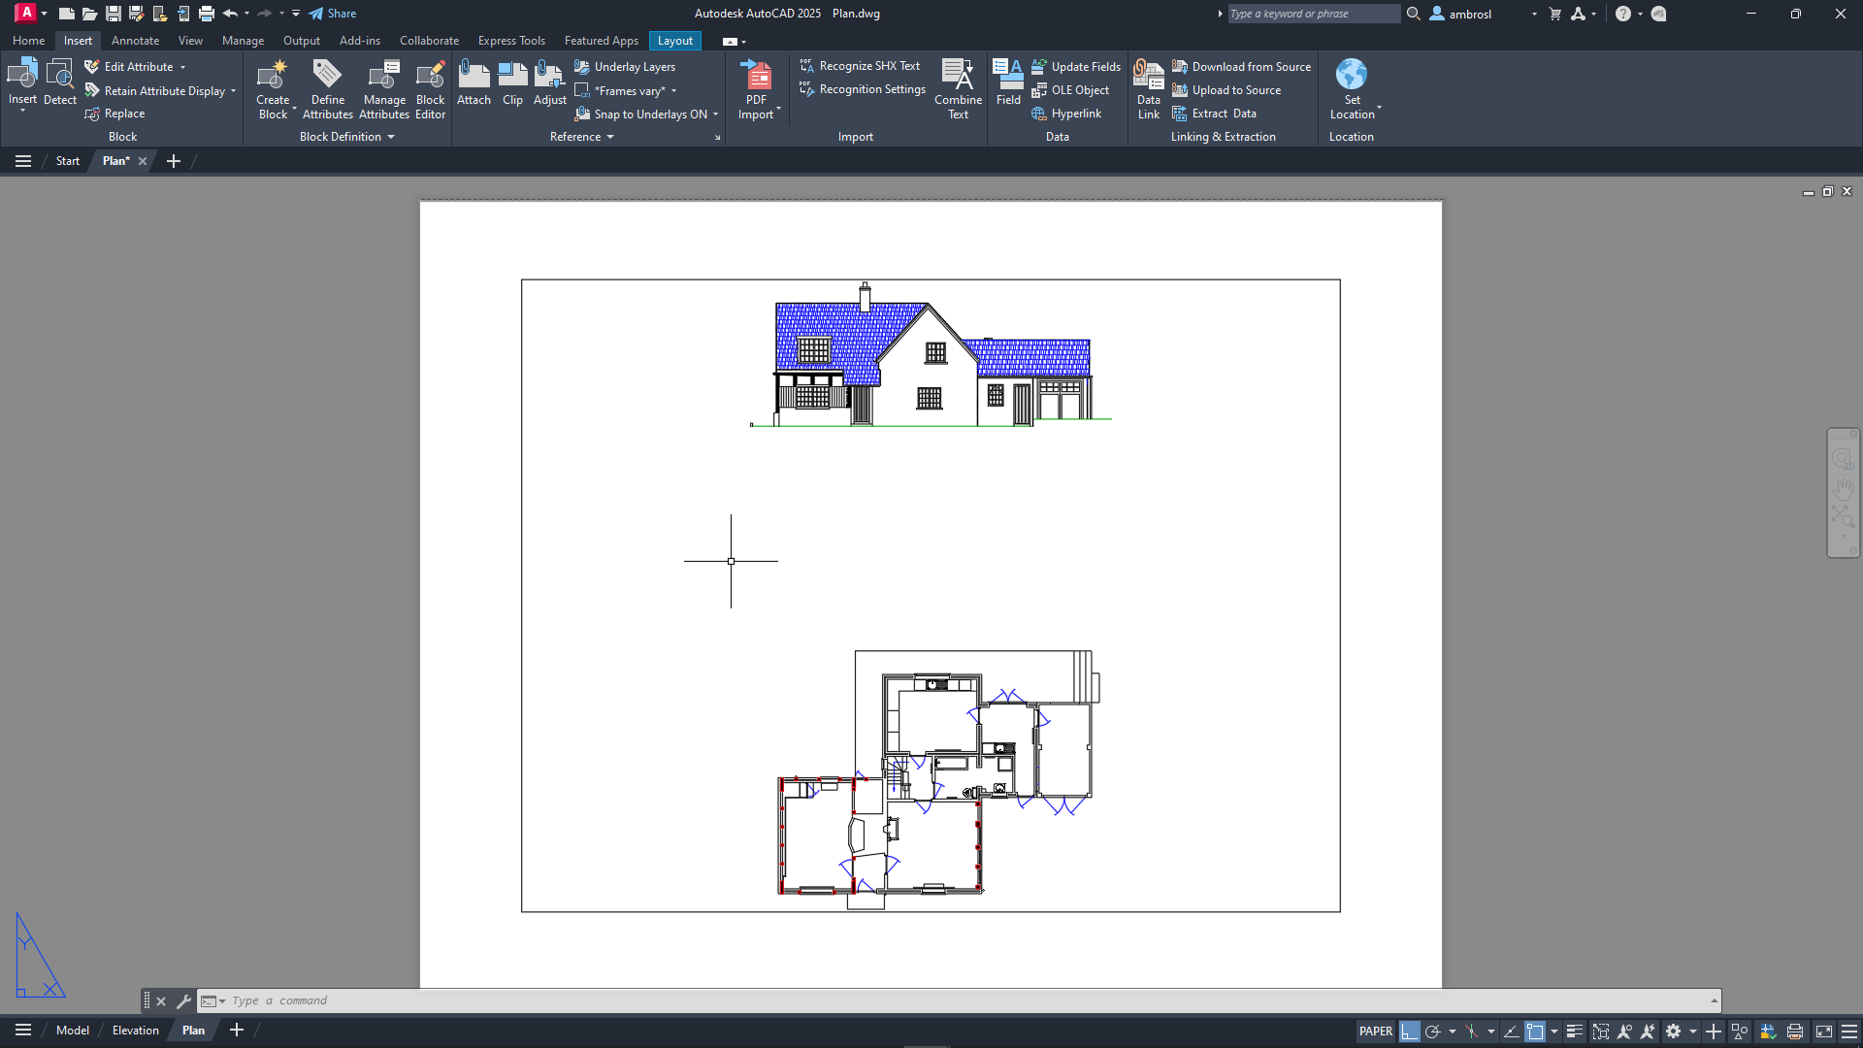Click the Define Attributes icon
1863x1048 pixels.
click(327, 76)
